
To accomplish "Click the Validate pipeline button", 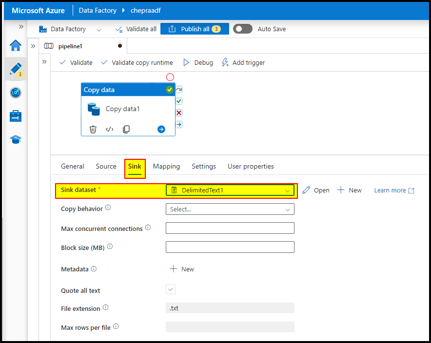I will click(76, 63).
